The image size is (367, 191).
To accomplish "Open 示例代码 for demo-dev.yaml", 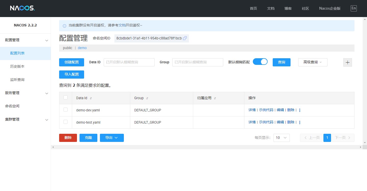I will coord(266,110).
